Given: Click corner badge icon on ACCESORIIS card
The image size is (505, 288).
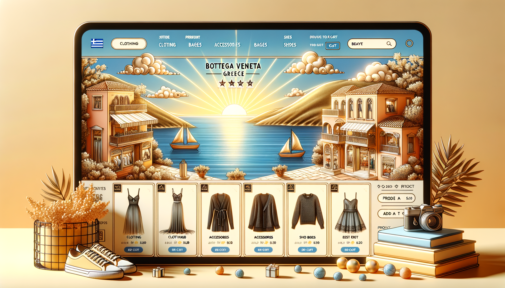Looking at the screenshot, I should (204, 188).
